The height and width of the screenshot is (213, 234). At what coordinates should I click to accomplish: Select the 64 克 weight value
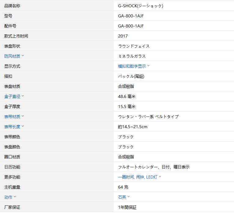pyautogui.click(x=123, y=187)
